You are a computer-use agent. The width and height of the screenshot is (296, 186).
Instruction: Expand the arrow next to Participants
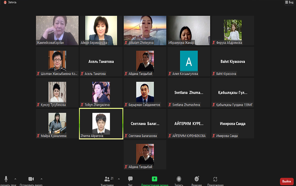(119, 179)
